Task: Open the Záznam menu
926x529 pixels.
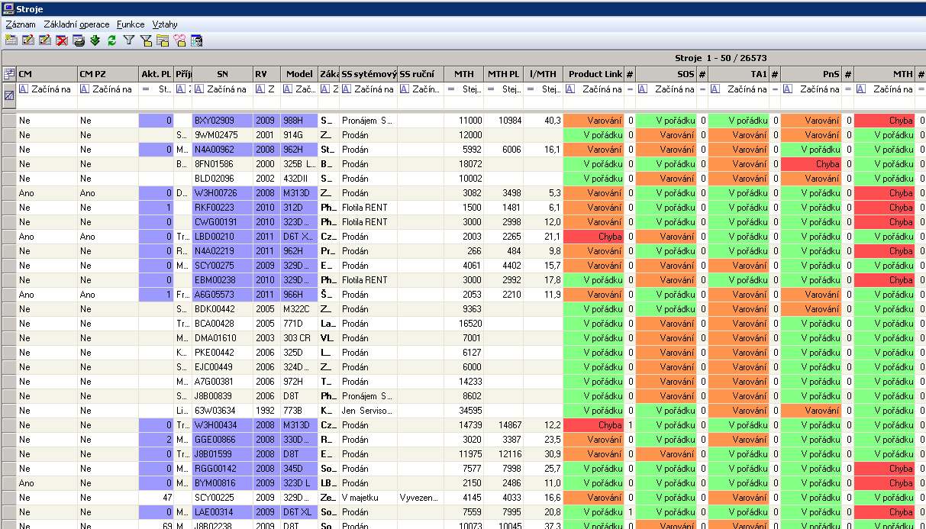Action: [21, 24]
